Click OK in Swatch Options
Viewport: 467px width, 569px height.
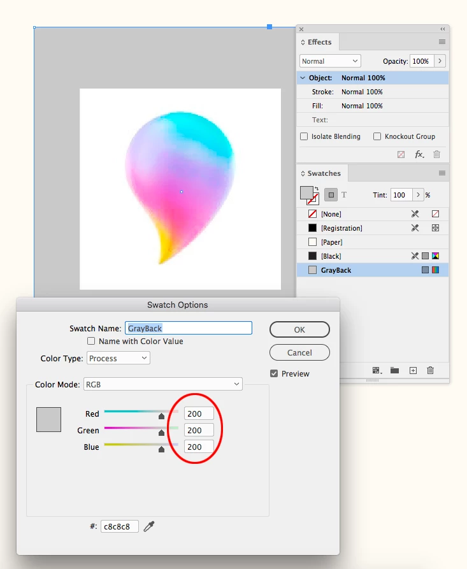pyautogui.click(x=299, y=329)
